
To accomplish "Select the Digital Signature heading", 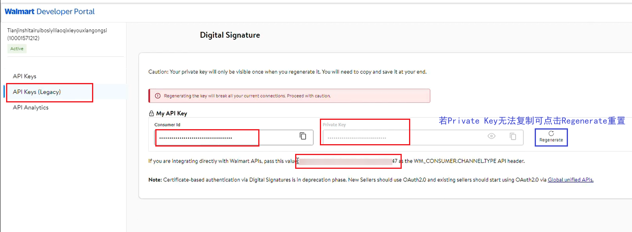I will [x=230, y=35].
